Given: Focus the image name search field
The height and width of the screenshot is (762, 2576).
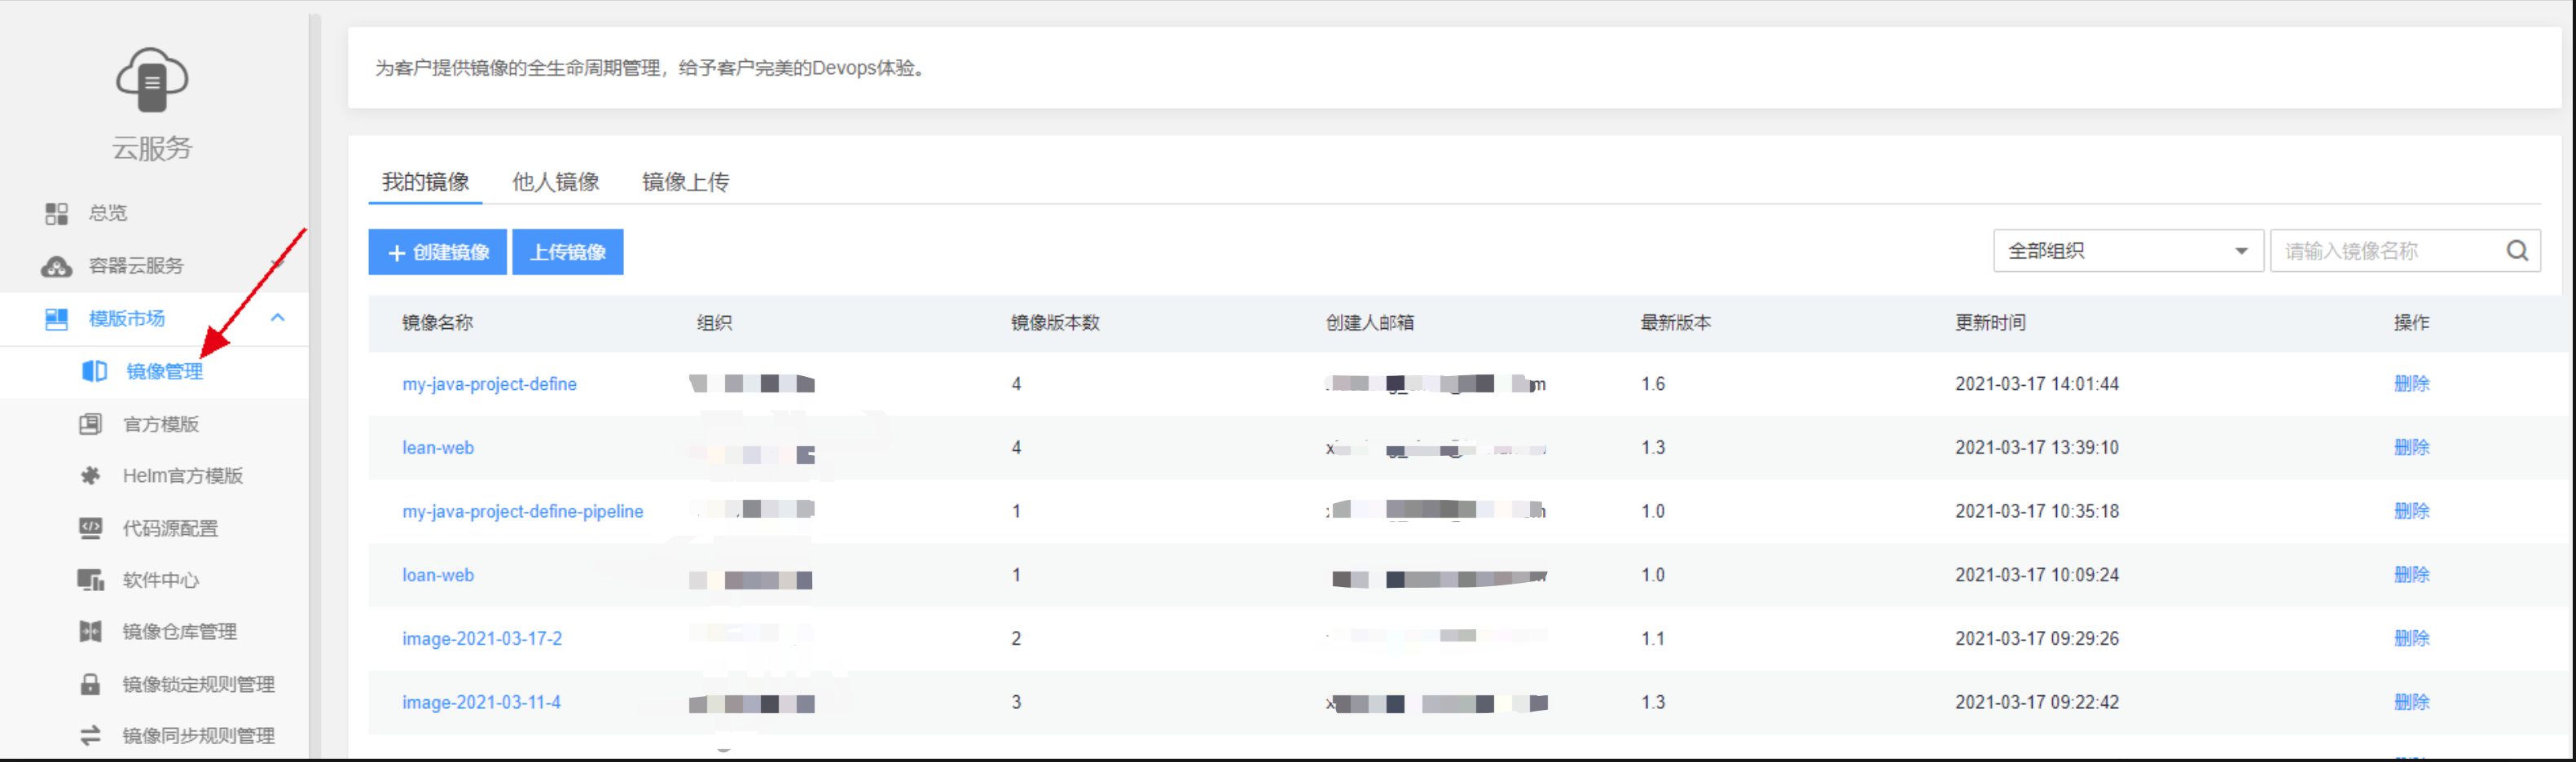Looking at the screenshot, I should [x=2385, y=252].
